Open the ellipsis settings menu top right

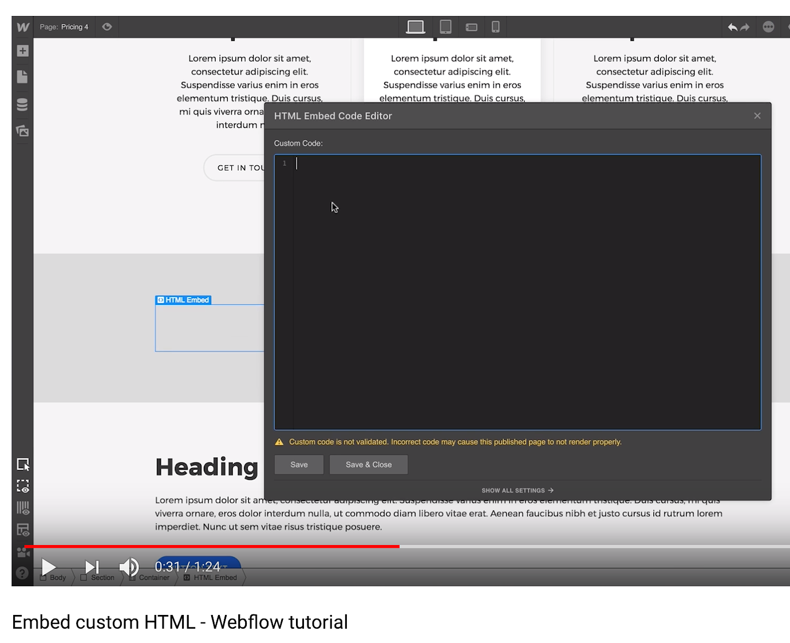[x=769, y=26]
